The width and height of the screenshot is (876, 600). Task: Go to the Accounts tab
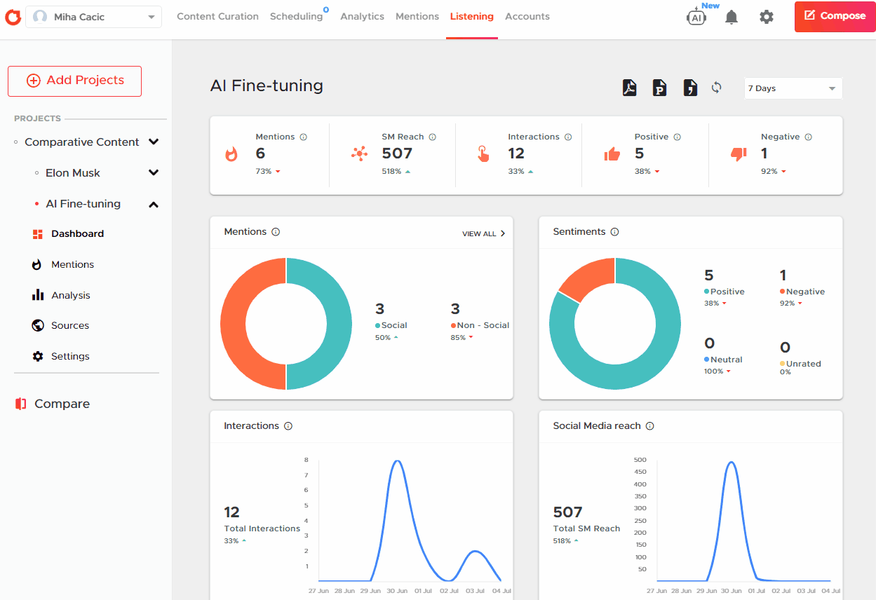click(527, 16)
